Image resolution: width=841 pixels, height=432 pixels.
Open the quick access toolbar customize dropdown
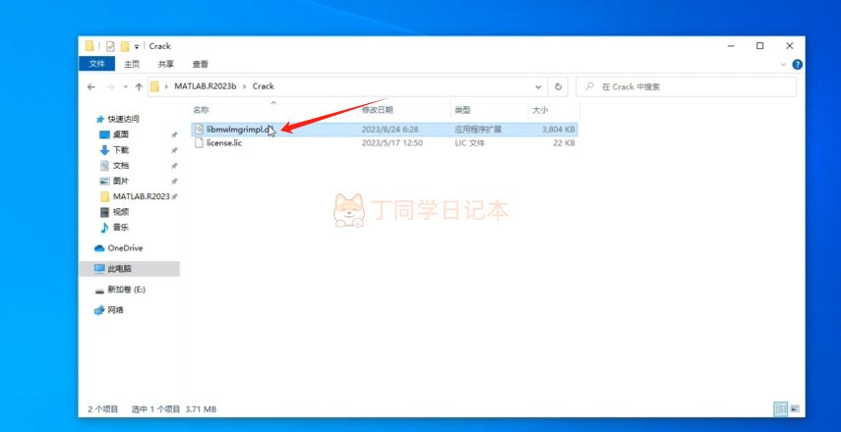point(137,46)
